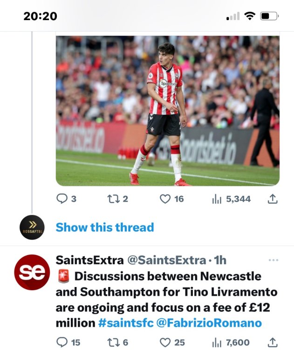Open the BossAFTBL profile avatar
This screenshot has height=350, width=294.
pos(32,227)
